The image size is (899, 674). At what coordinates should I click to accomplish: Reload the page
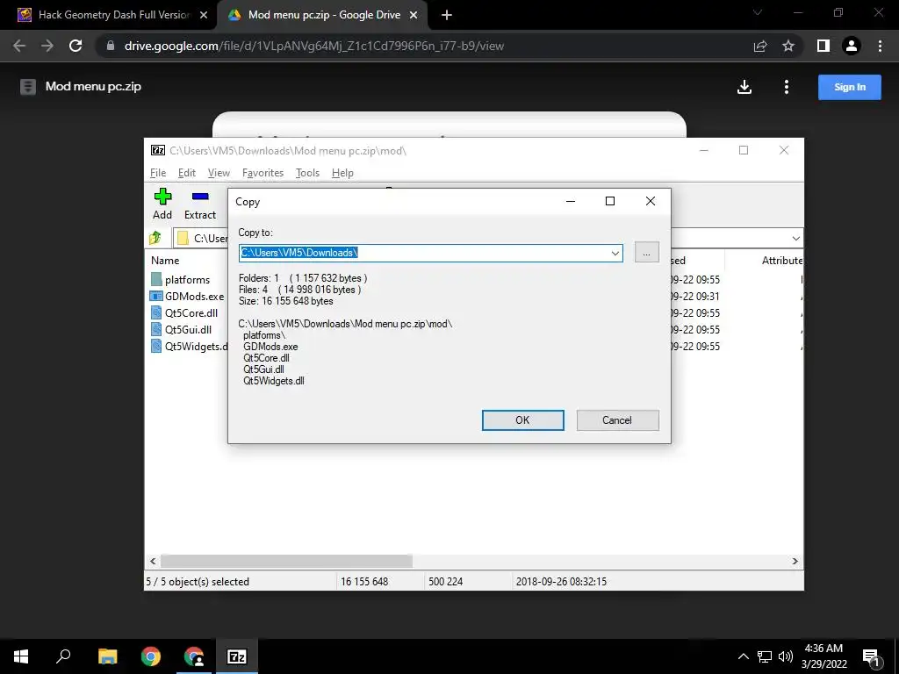(76, 46)
